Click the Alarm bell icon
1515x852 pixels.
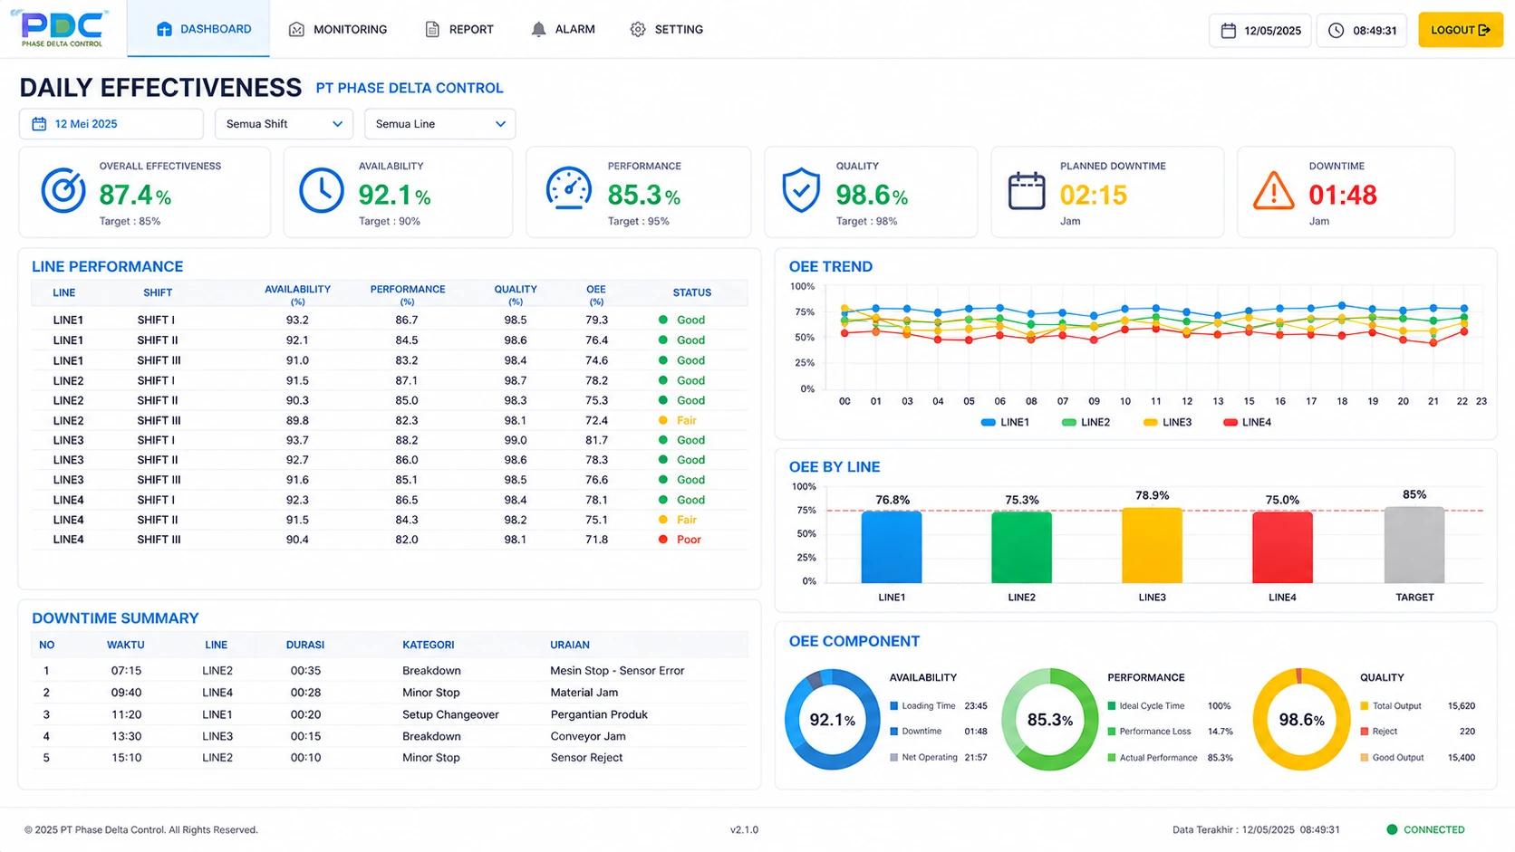pos(538,30)
